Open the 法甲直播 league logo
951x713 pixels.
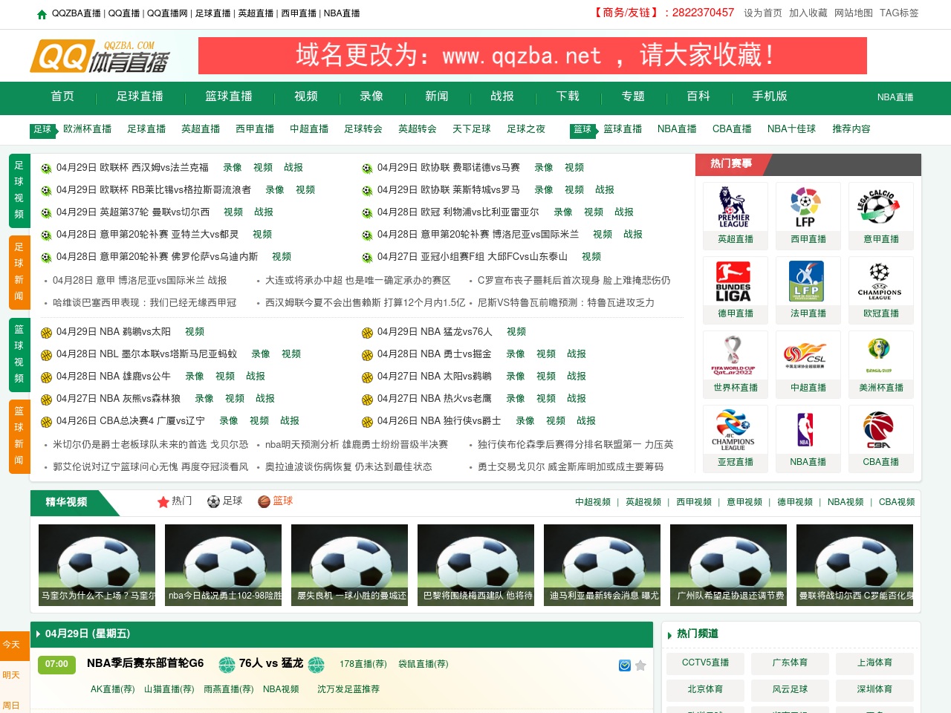tap(808, 281)
